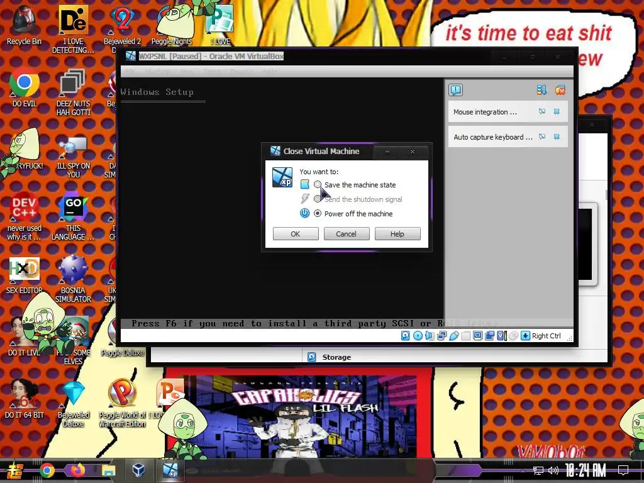Click display status bar icon
This screenshot has height=483, width=644.
pyautogui.click(x=478, y=336)
